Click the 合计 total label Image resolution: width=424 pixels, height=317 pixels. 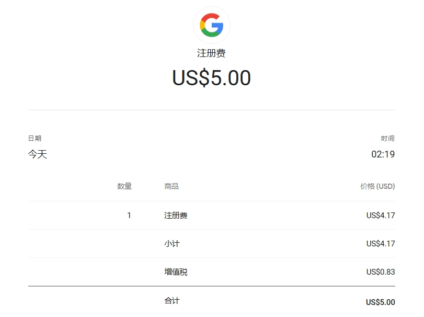coord(172,301)
